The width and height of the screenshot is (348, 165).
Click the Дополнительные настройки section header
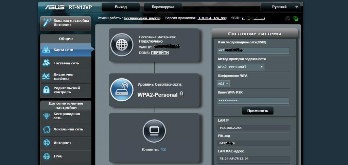(66, 105)
